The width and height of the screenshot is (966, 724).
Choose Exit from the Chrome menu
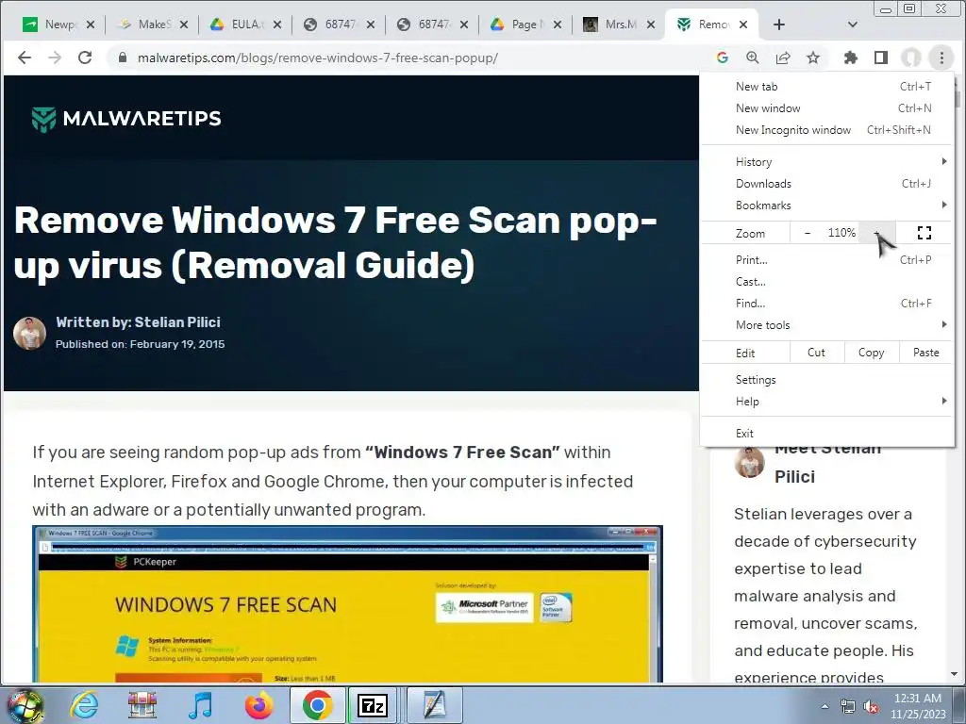coord(826,434)
